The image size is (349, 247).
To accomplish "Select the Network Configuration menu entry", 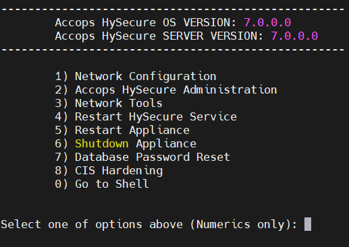I will [x=136, y=77].
